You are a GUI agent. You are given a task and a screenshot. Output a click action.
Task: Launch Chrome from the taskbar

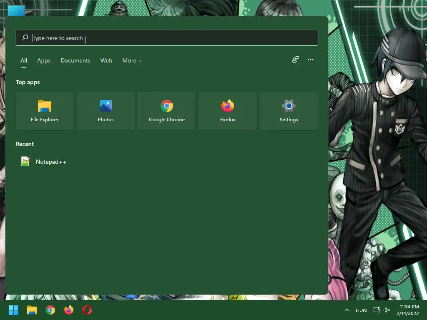click(x=50, y=310)
